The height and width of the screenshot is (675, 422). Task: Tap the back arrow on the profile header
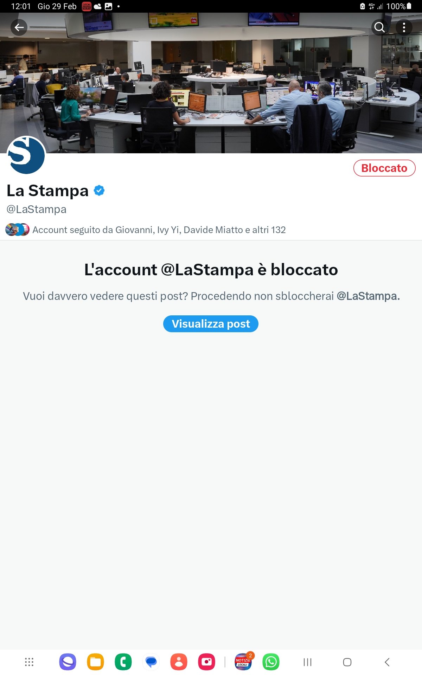(19, 27)
